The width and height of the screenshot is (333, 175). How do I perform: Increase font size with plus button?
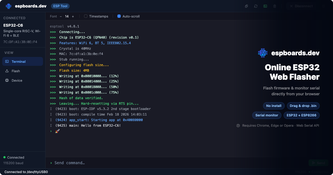pos(73,16)
